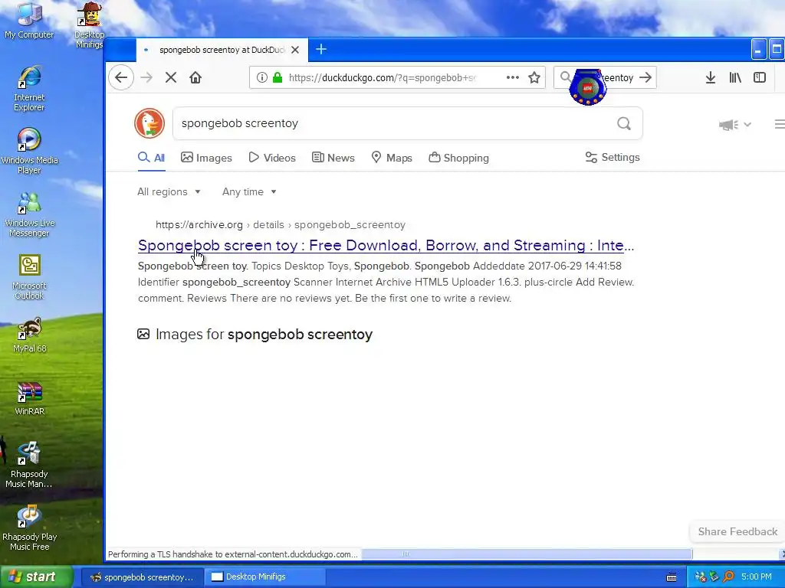This screenshot has height=588, width=785.
Task: Open My Computer desktop icon
Action: pyautogui.click(x=29, y=20)
